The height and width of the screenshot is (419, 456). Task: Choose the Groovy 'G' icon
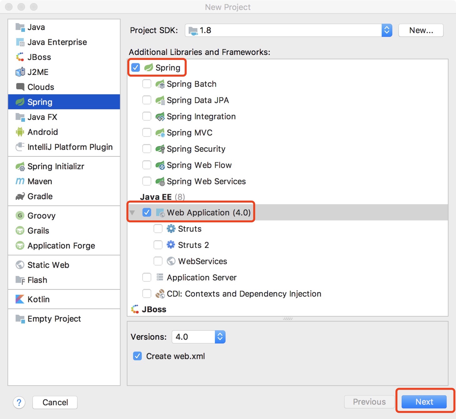(20, 215)
